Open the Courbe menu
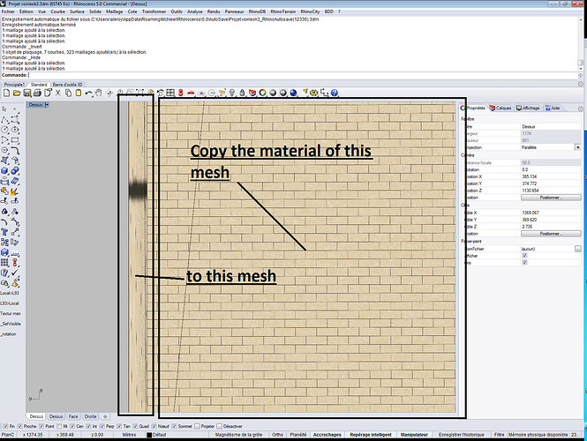 (x=57, y=11)
